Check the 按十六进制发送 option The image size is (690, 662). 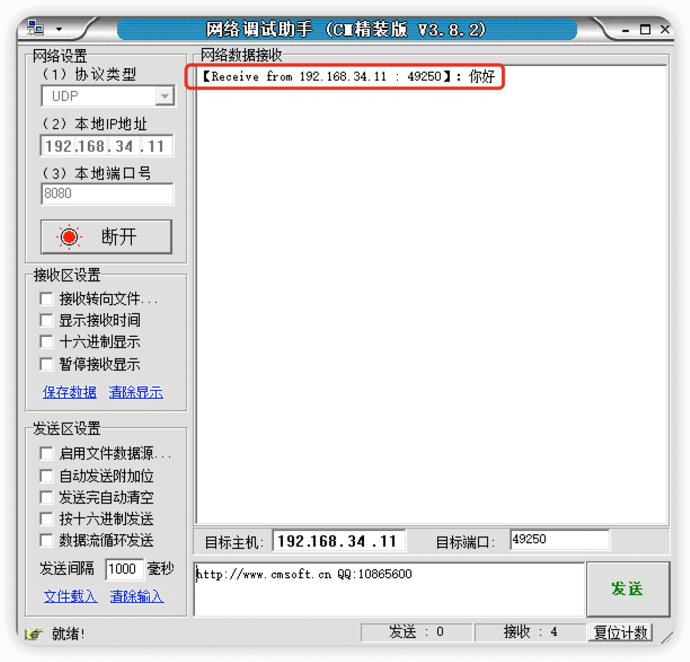[x=46, y=519]
